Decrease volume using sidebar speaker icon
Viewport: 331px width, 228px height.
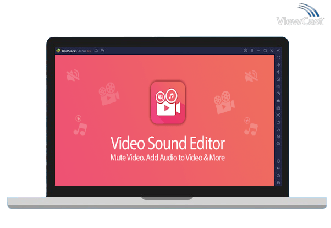point(278,72)
